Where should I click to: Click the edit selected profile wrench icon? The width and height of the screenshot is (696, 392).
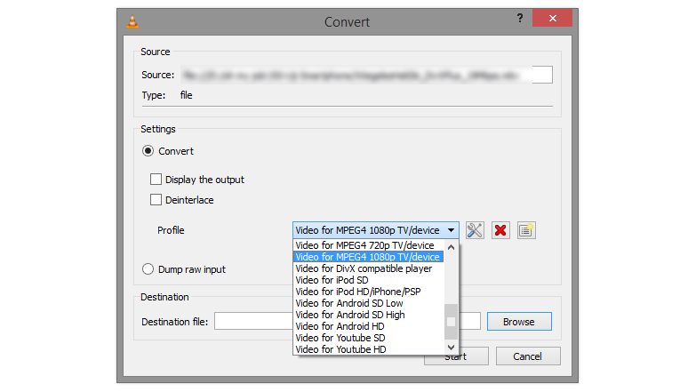coord(475,230)
